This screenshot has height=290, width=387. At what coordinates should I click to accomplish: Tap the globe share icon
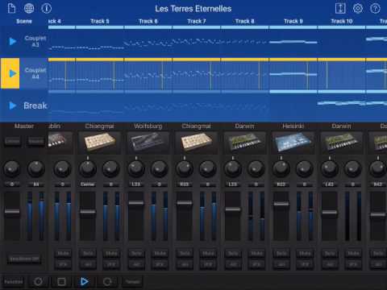29,8
